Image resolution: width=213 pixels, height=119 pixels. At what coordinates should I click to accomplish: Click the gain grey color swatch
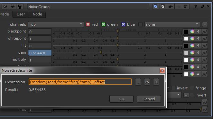186,53
